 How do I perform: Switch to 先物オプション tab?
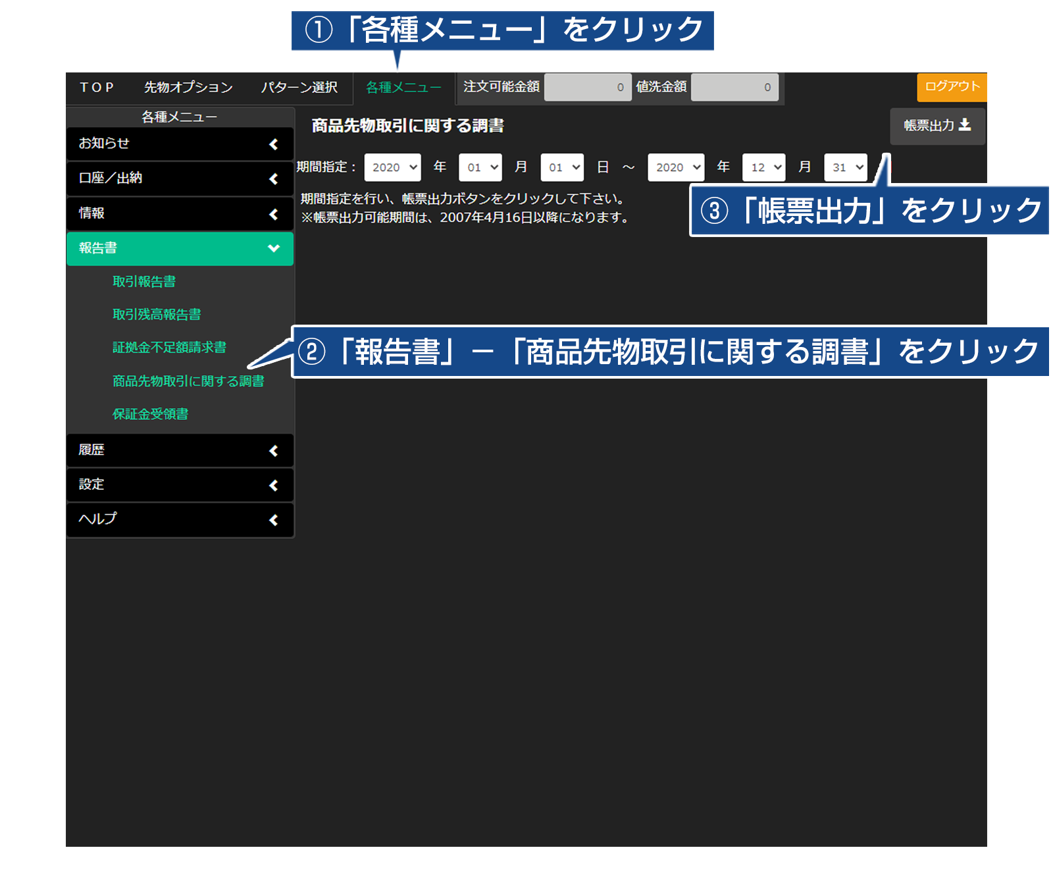click(188, 88)
